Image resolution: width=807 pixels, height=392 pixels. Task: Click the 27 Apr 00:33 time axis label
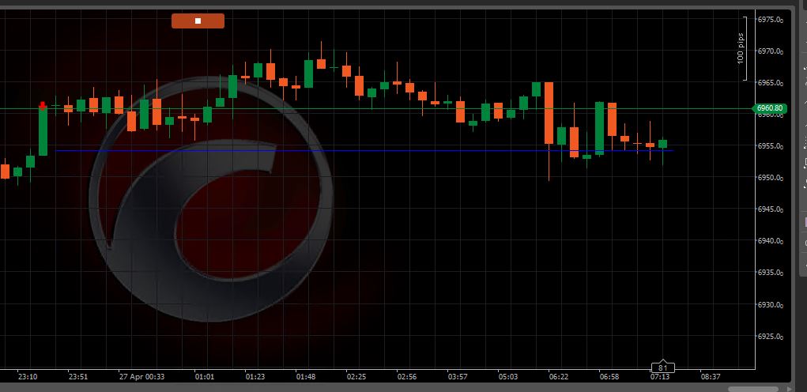point(141,377)
